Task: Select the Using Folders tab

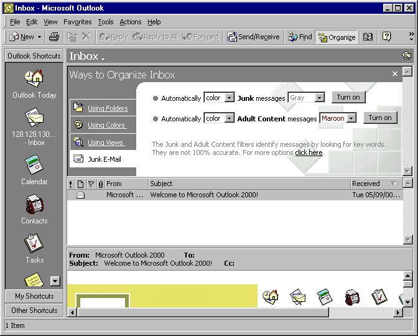Action: point(103,108)
